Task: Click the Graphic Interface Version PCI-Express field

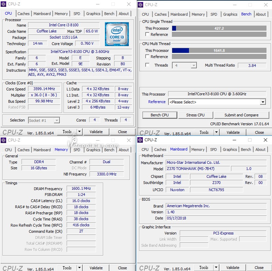Action: 223,233
